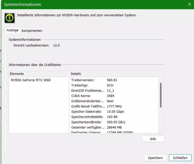This screenshot has height=164, width=194.
Task: Select NVIDIA GeForce RTX 3060 list item
Action: pyautogui.click(x=31, y=80)
